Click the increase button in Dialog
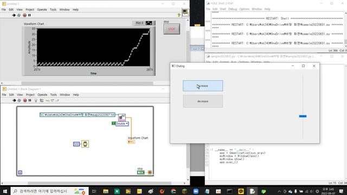This screenshot has width=347, height=195. coord(203,86)
